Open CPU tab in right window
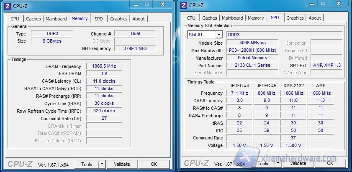 click(x=191, y=18)
